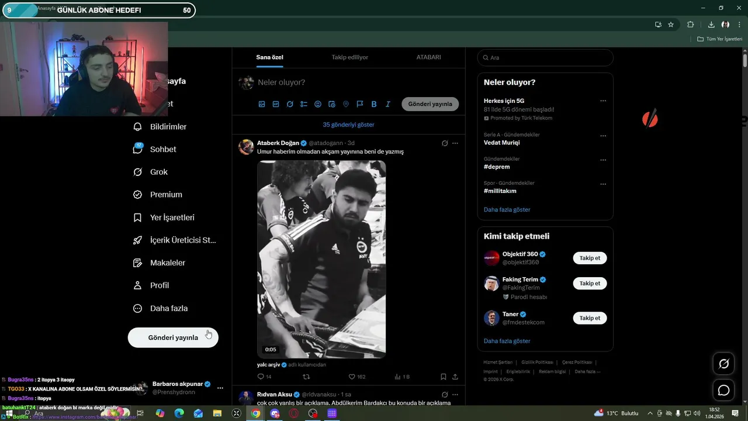Open İçerik Üreticisi Stüdyosu
The image size is (748, 421).
pos(175,240)
